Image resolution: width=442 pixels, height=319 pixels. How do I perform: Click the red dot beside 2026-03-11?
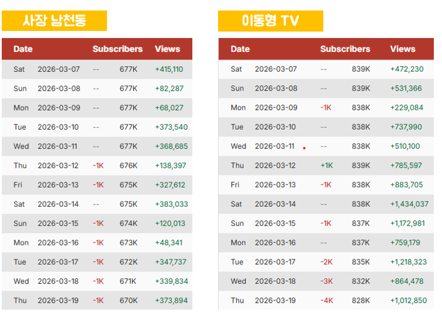[304, 148]
